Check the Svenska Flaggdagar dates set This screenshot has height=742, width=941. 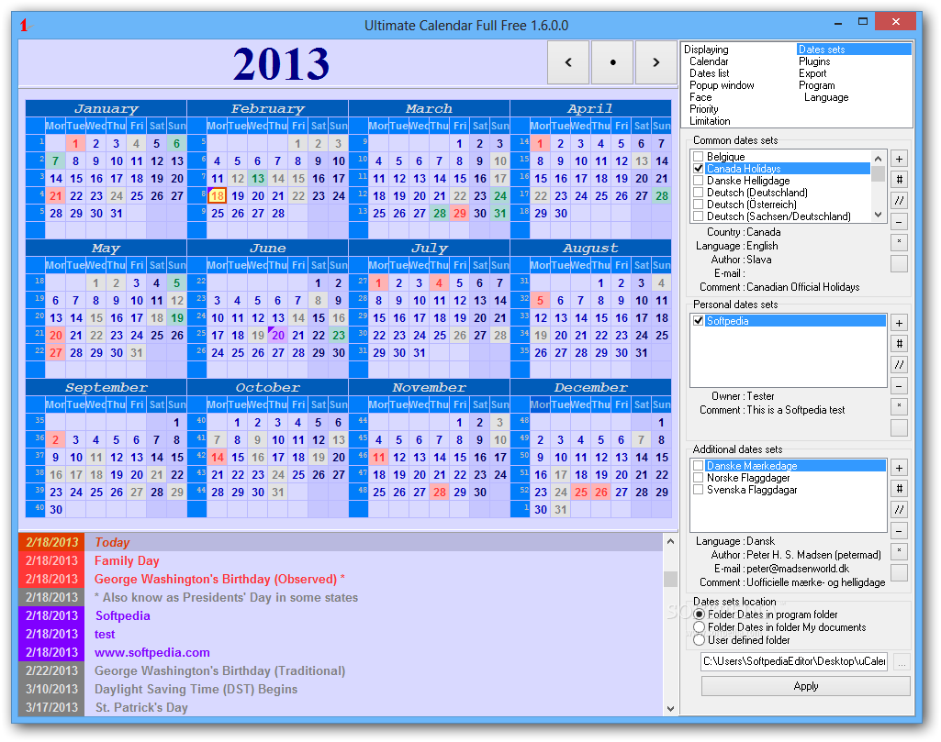698,490
